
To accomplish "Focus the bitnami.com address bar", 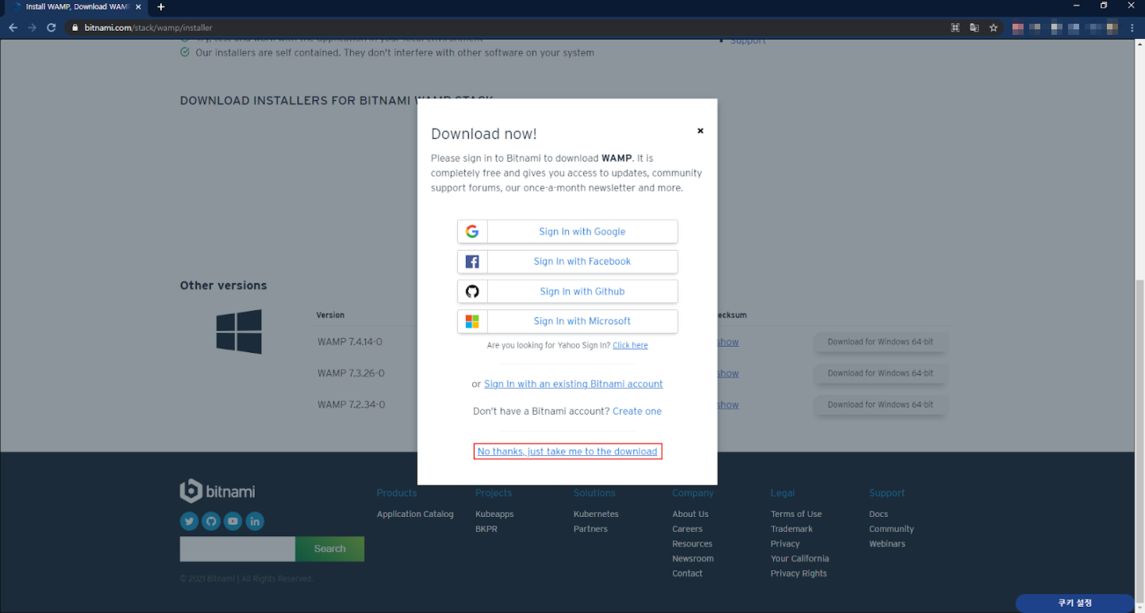I will click(508, 28).
